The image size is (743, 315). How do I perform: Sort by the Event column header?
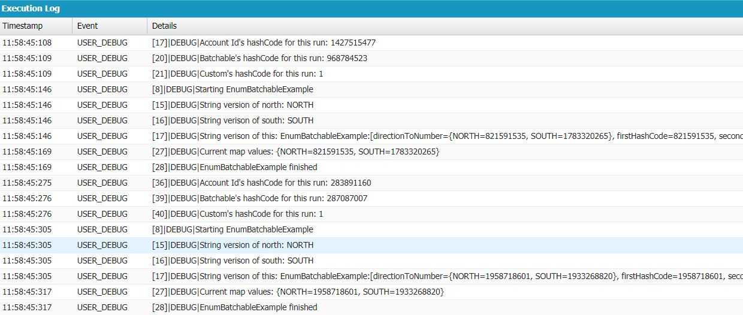point(110,26)
